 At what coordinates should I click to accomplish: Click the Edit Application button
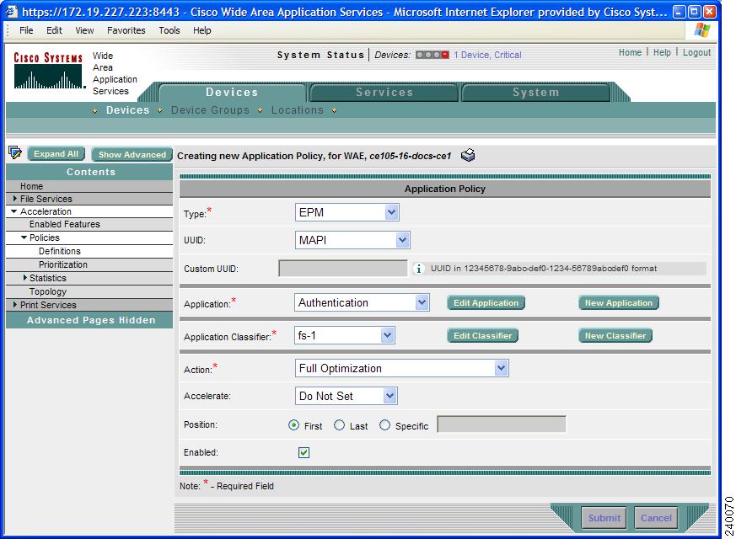click(x=486, y=303)
